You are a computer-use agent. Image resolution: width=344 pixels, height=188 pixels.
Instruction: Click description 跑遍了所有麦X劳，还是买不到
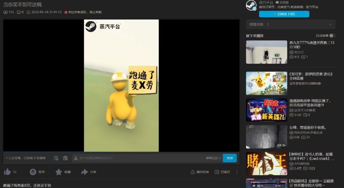27,185
